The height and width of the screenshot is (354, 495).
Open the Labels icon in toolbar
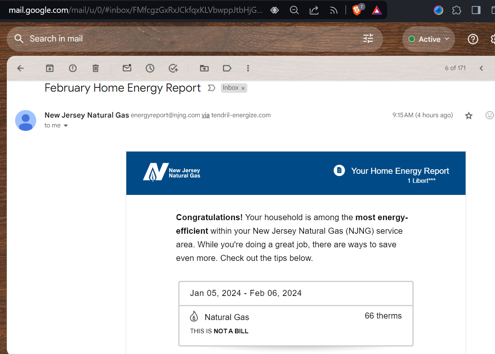(227, 68)
